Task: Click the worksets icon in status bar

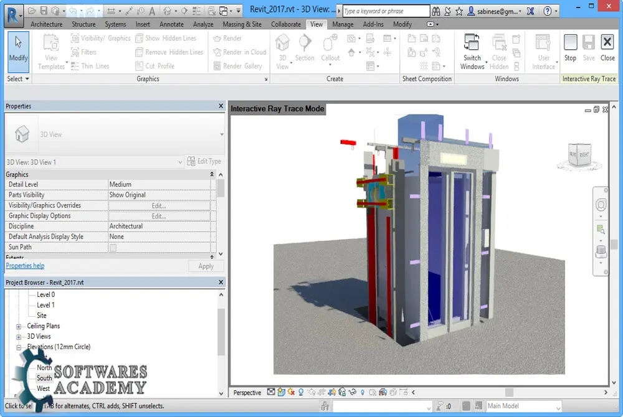Action: point(325,406)
